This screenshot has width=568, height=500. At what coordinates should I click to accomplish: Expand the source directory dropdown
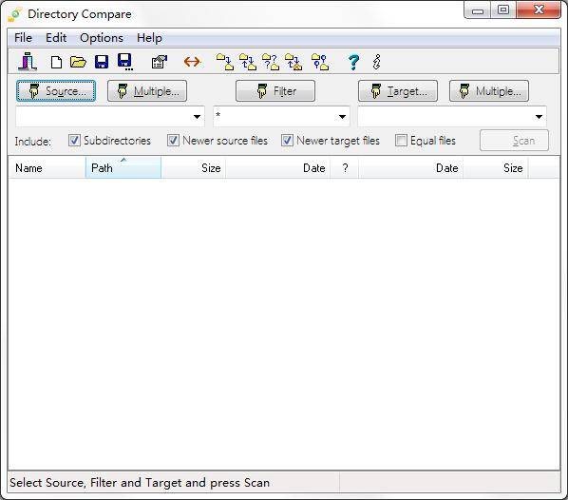coord(197,117)
